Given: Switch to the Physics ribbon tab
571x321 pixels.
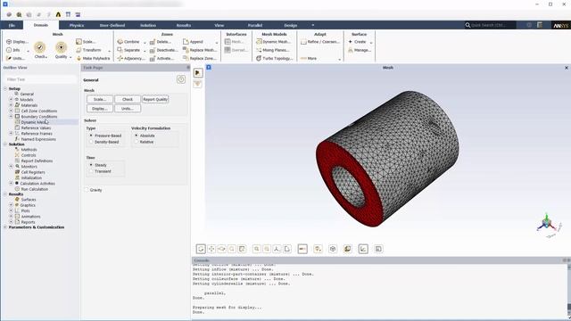Looking at the screenshot, I should [77, 25].
